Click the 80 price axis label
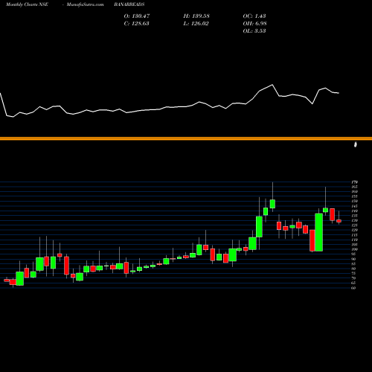The image size is (372, 372). (x=353, y=269)
